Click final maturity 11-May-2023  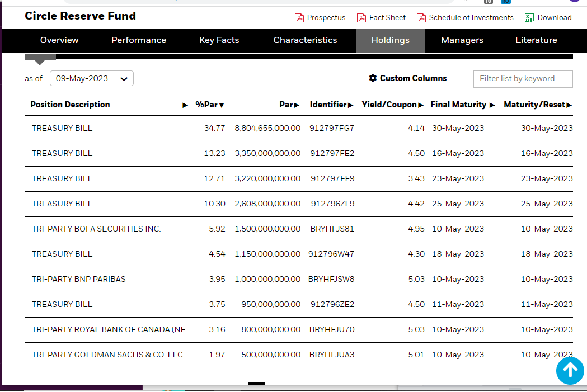coord(458,304)
